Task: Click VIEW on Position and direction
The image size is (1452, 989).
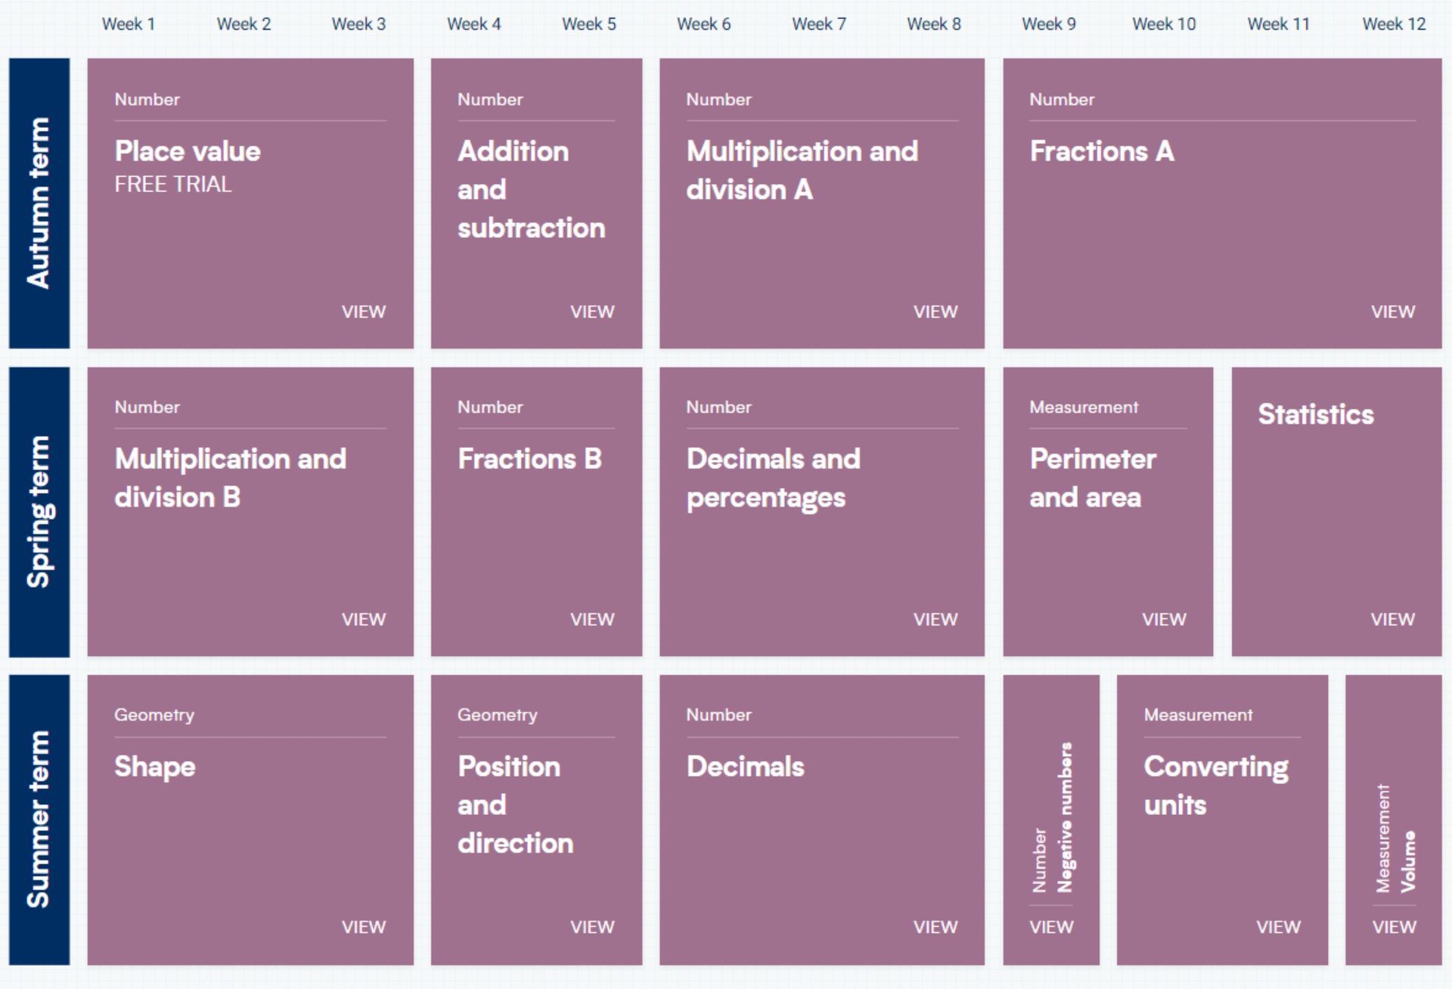Action: pyautogui.click(x=592, y=927)
